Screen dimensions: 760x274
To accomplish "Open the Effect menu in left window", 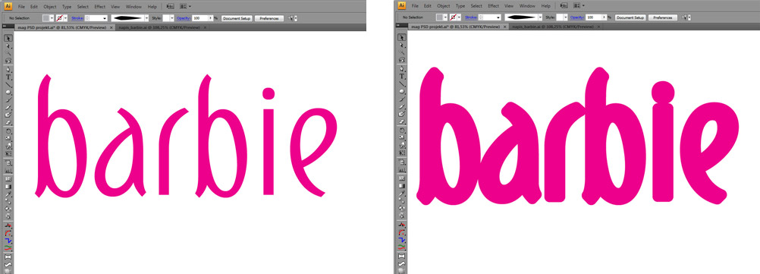I will pyautogui.click(x=100, y=7).
